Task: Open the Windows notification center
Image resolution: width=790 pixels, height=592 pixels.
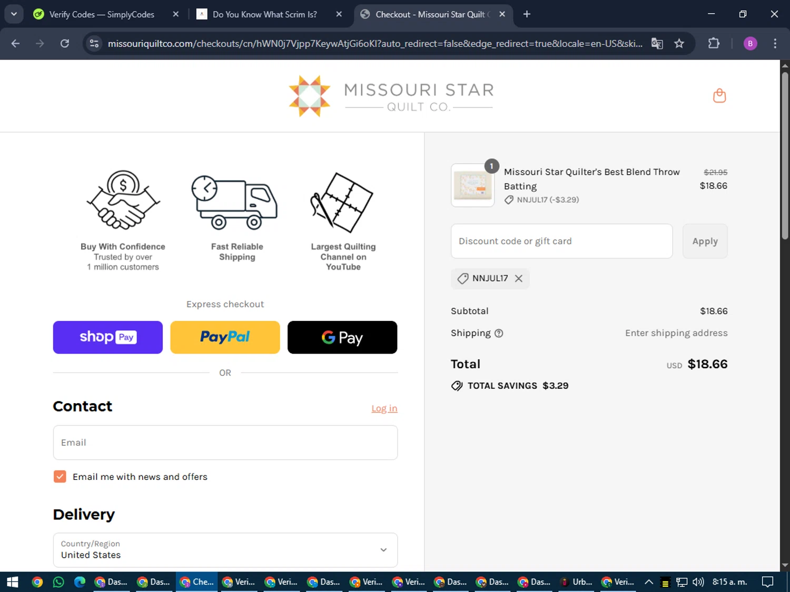Action: click(768, 582)
